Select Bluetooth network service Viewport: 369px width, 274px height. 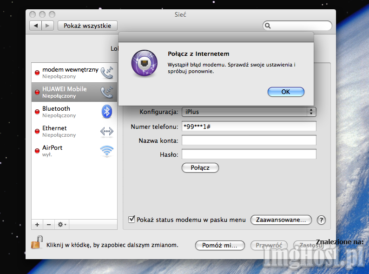(x=74, y=112)
